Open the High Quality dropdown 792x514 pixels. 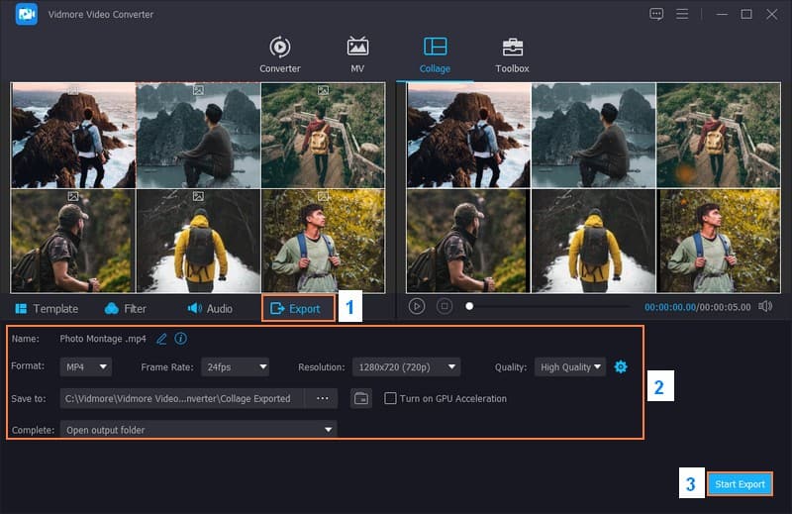(570, 367)
